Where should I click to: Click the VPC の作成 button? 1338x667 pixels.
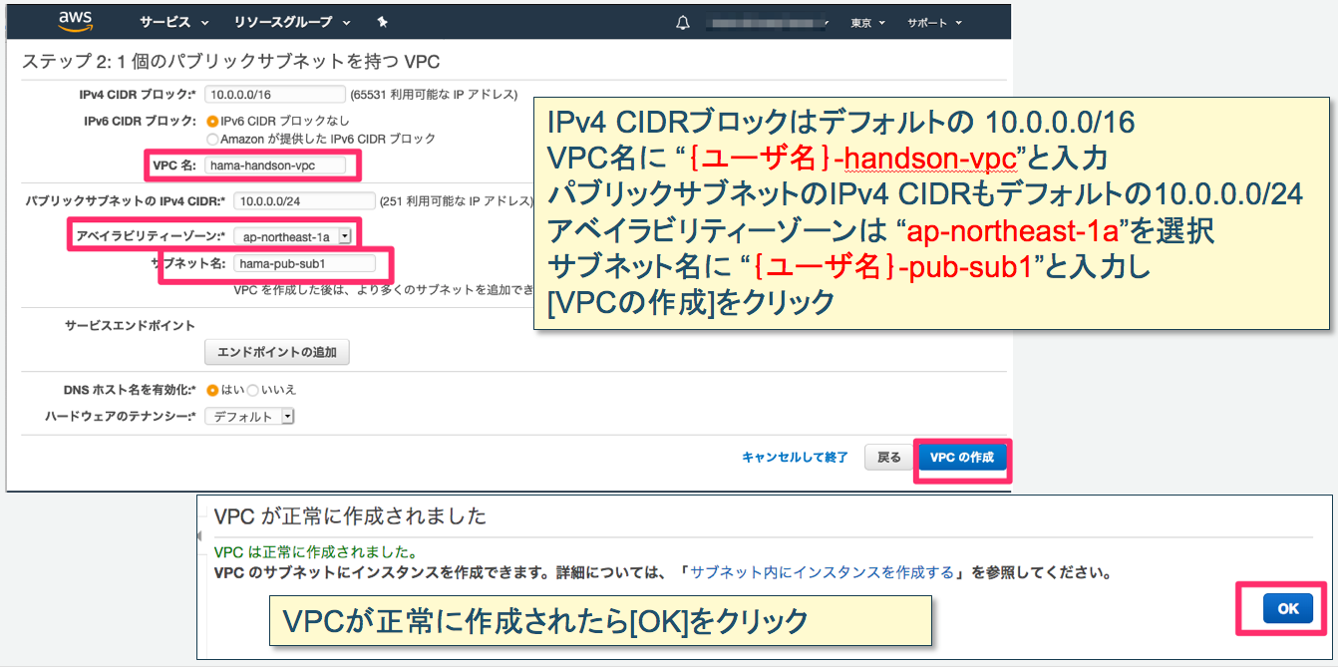(961, 458)
